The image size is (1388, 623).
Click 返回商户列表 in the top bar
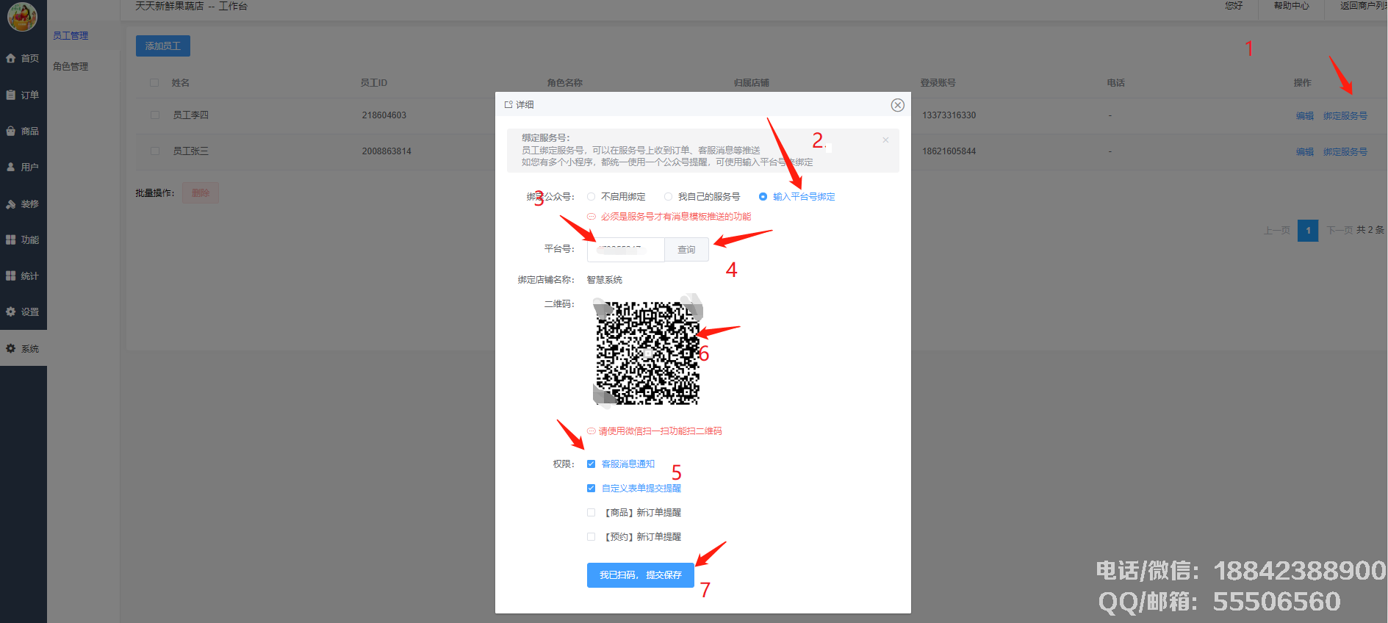click(1363, 6)
